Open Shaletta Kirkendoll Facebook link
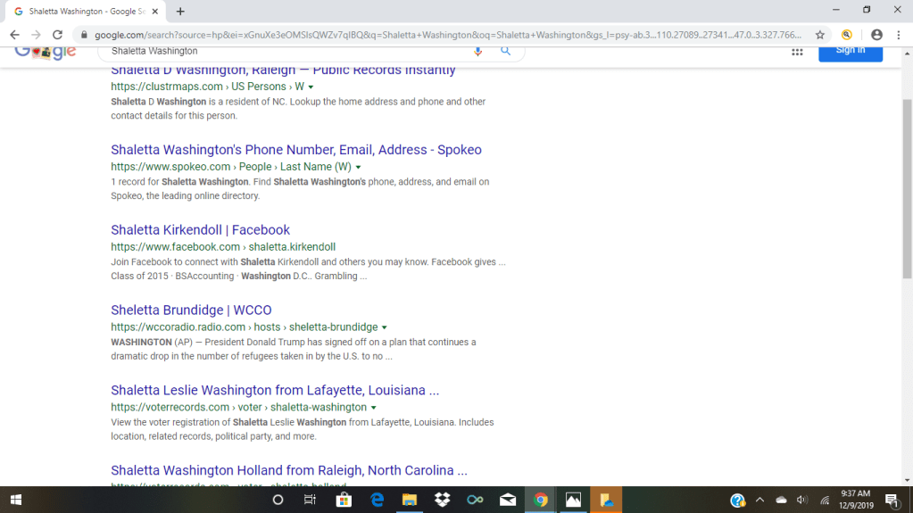 (200, 230)
